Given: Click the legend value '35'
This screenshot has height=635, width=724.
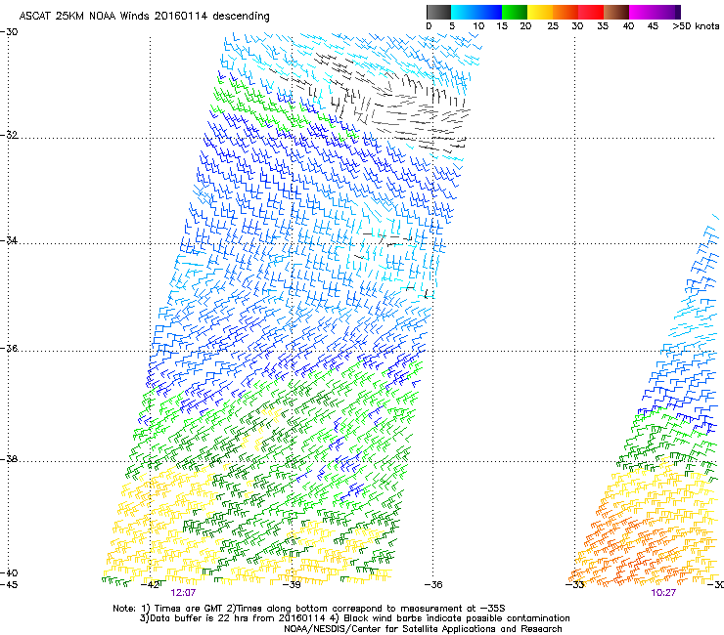Looking at the screenshot, I should point(603,26).
